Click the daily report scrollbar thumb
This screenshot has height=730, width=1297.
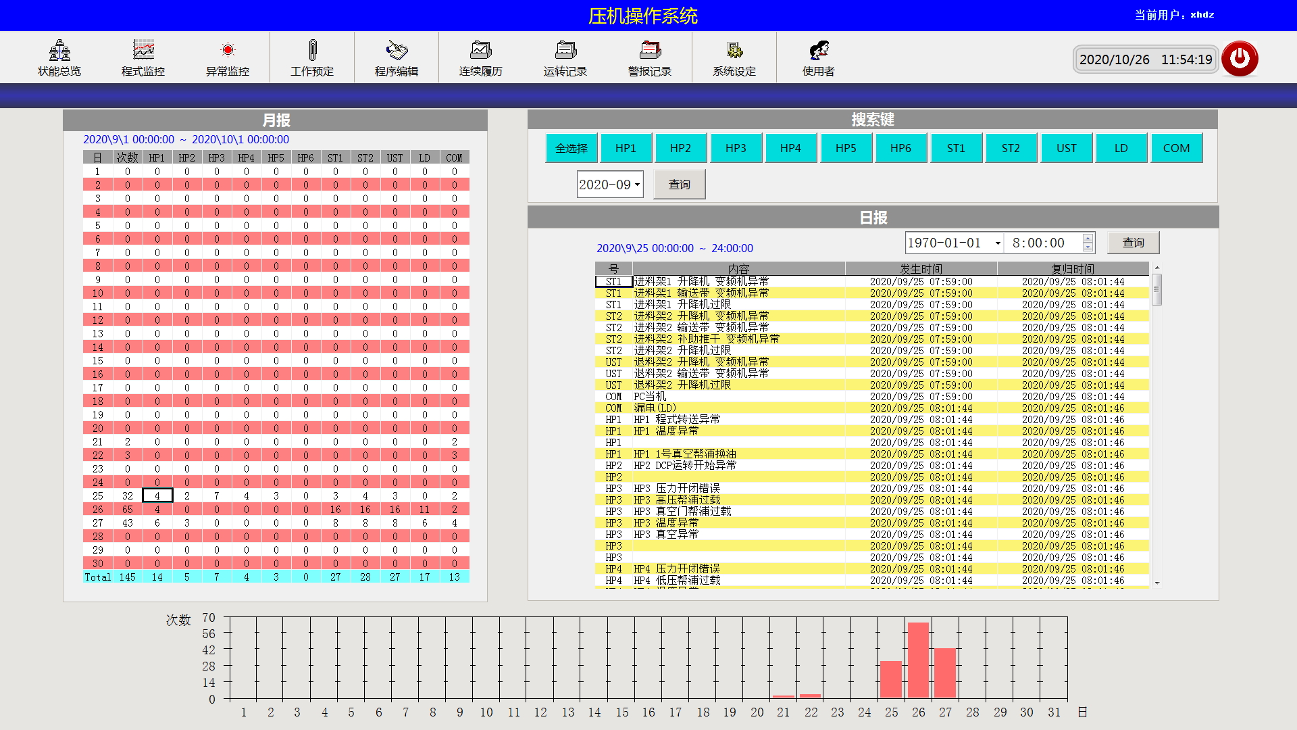click(x=1156, y=289)
